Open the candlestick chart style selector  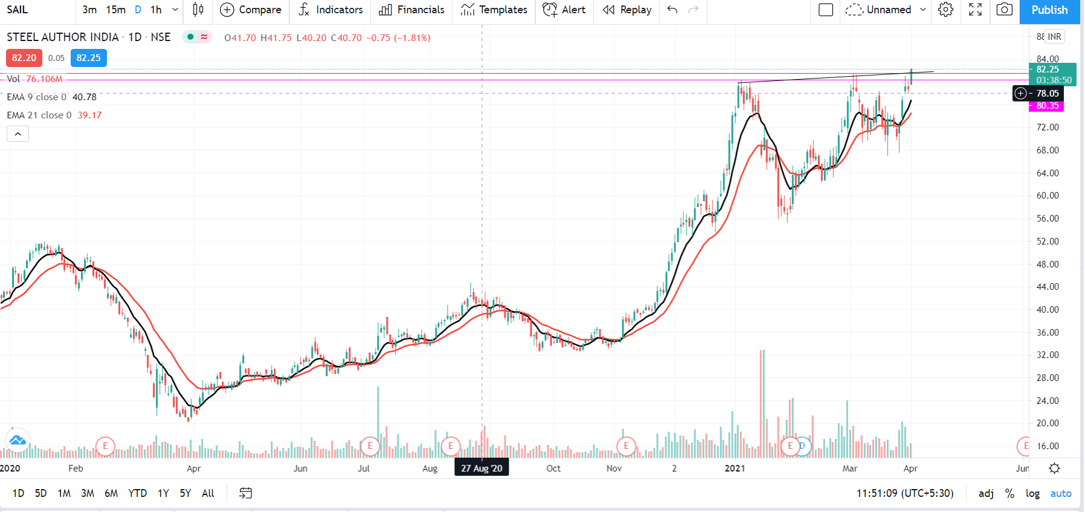pos(198,10)
